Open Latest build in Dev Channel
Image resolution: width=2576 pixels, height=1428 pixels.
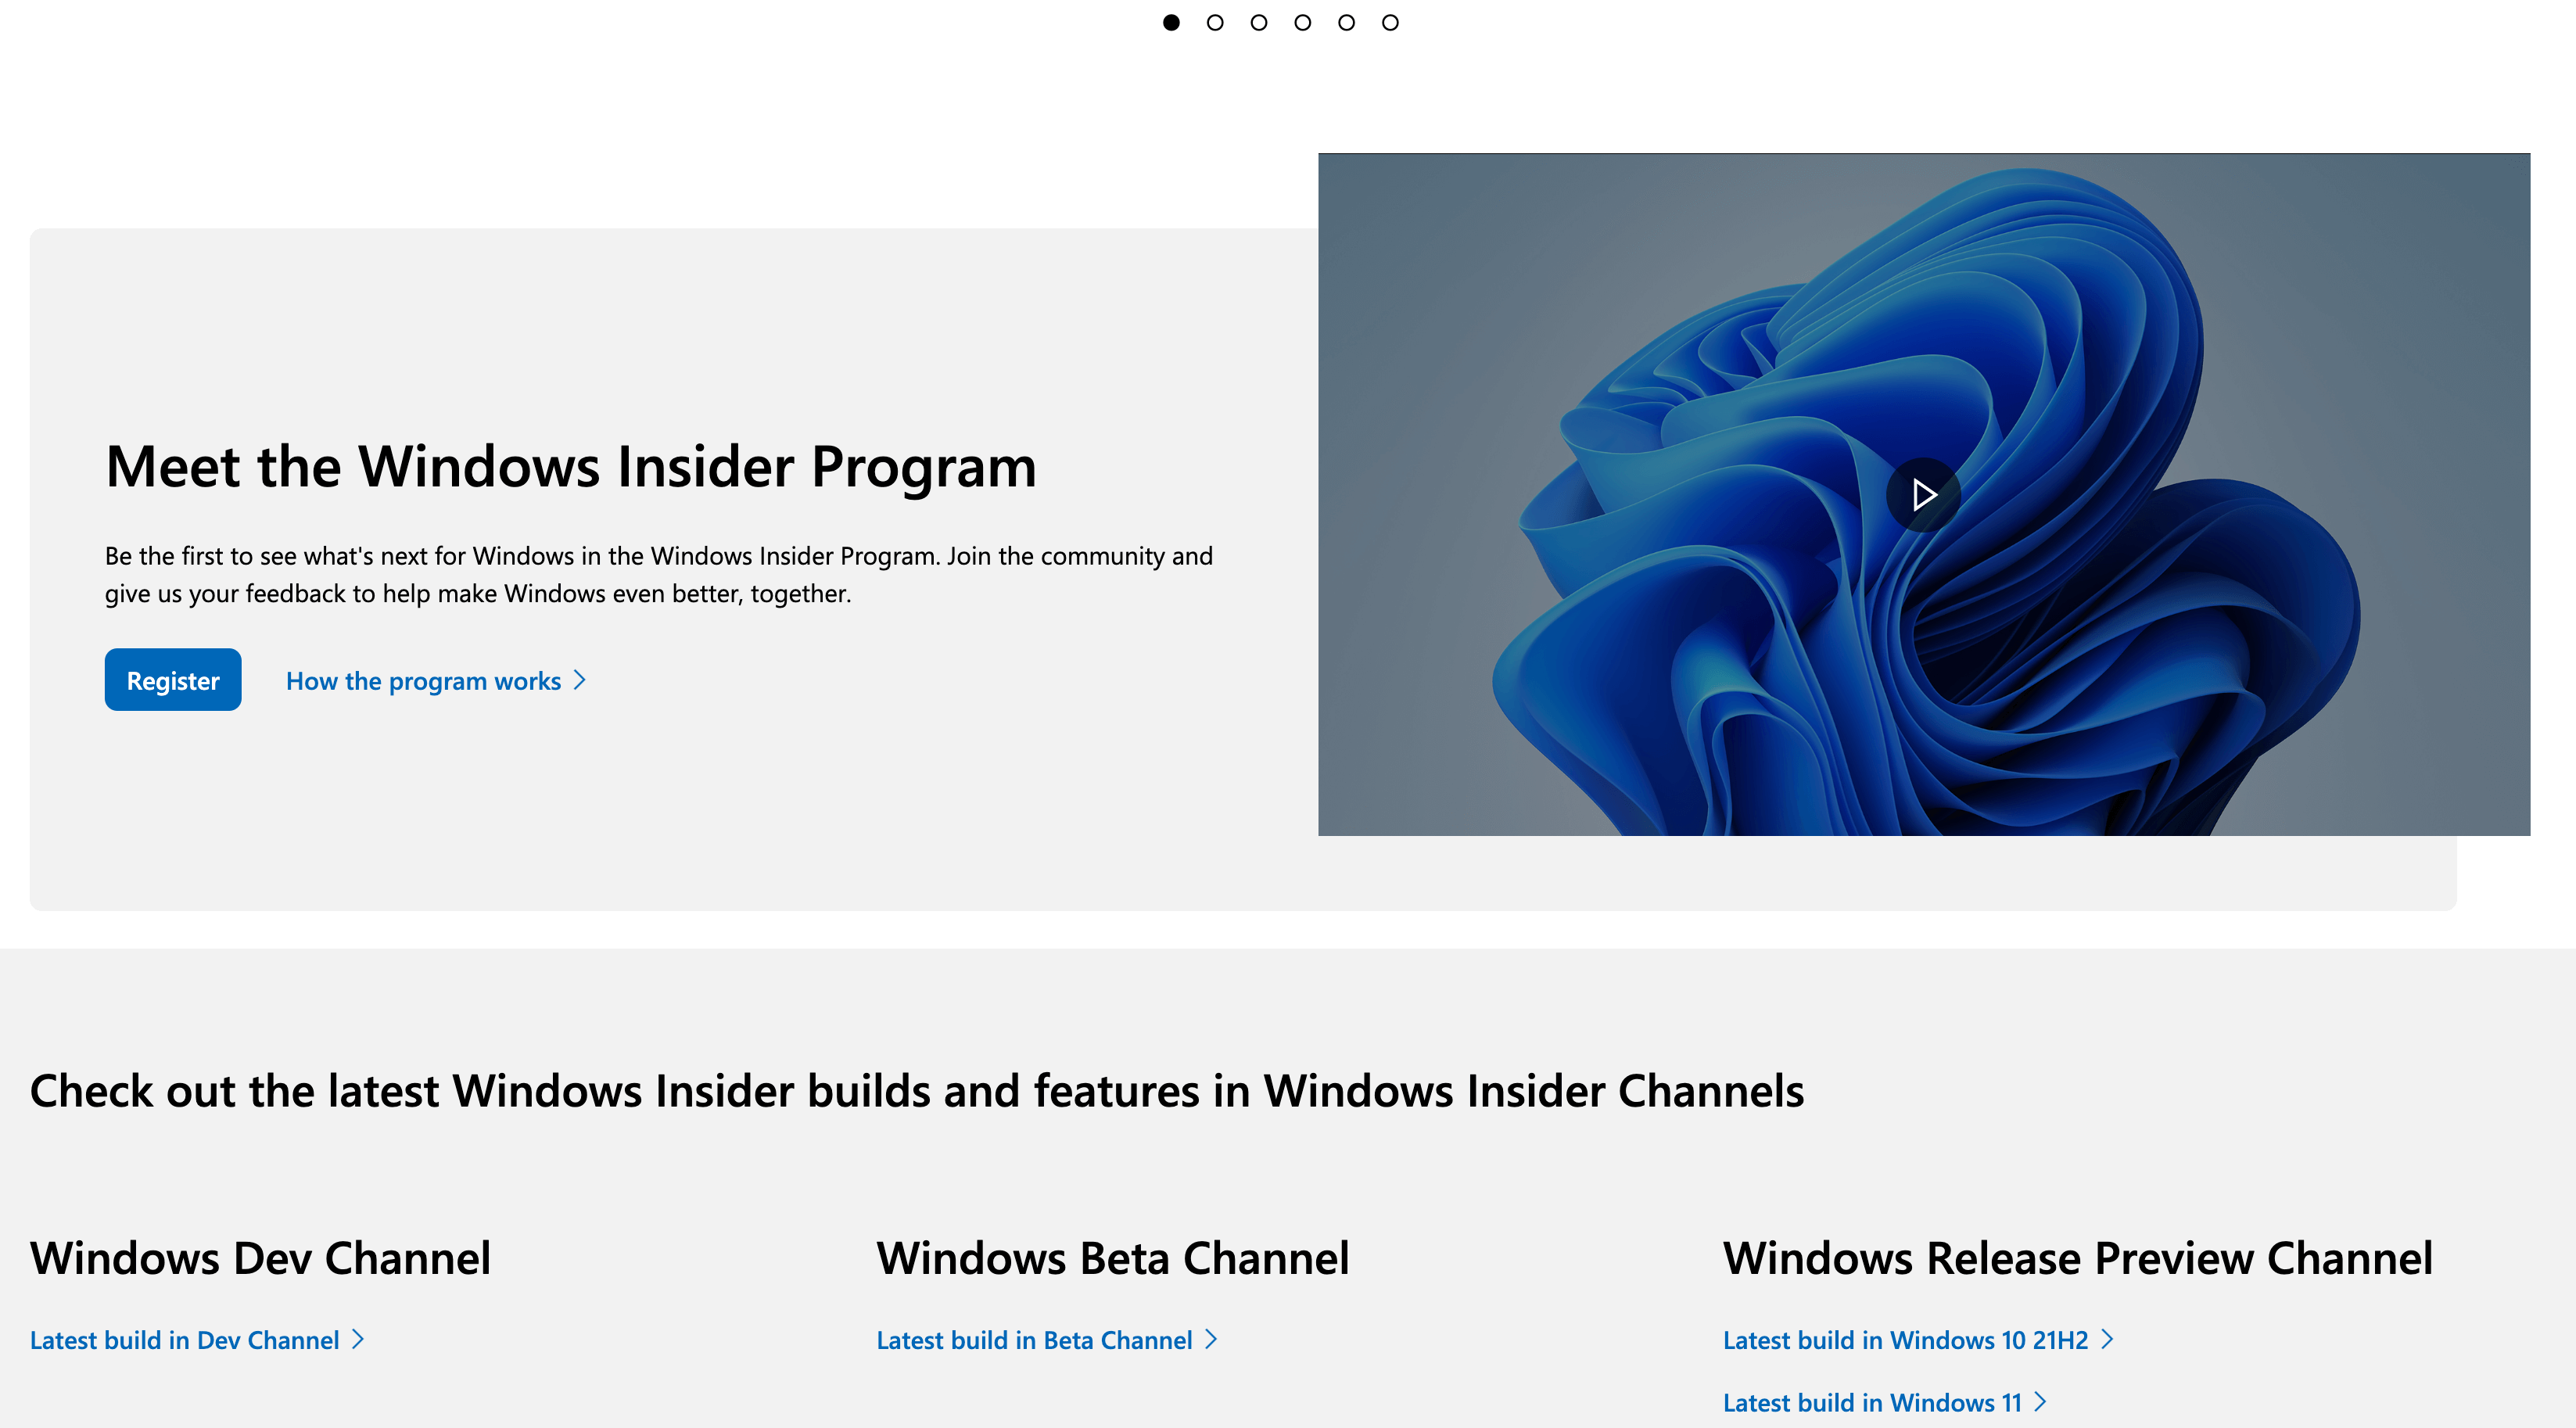pyautogui.click(x=184, y=1340)
